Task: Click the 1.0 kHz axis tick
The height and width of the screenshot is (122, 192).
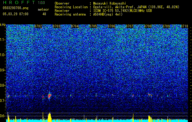Action: pyautogui.click(x=2, y=55)
